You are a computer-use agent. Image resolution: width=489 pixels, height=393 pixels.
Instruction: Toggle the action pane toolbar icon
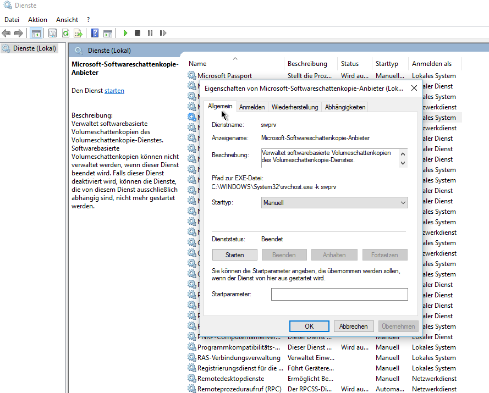pyautogui.click(x=108, y=33)
